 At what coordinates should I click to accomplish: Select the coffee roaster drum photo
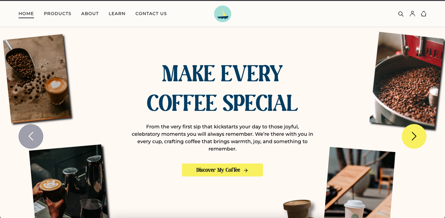[x=407, y=80]
